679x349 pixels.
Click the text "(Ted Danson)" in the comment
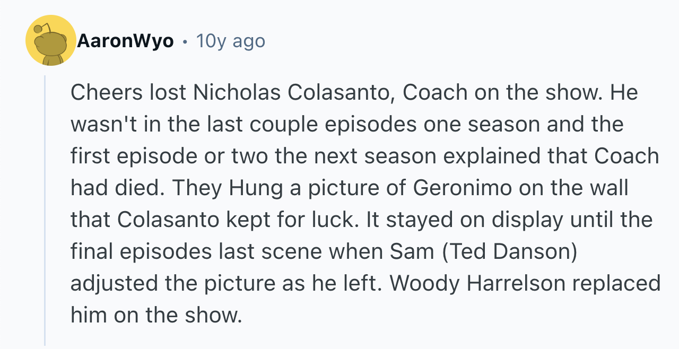[x=507, y=252]
